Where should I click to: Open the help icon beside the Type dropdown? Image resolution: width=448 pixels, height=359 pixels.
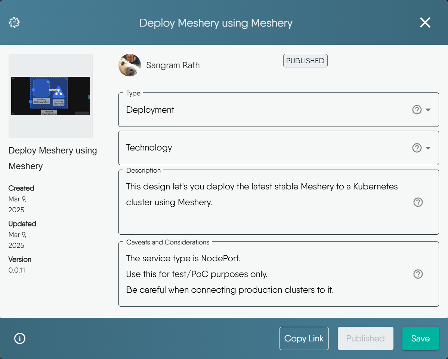coord(417,110)
